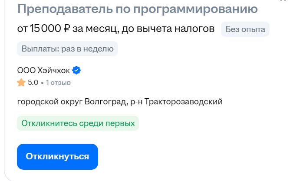The width and height of the screenshot is (303, 181).
Task: Click the blue verified checkmark badge
Action: click(76, 70)
